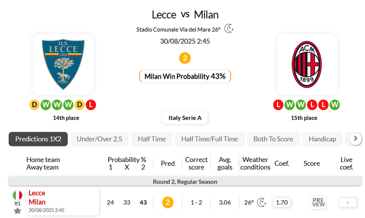365x218 pixels.
Task: Click the night weather moon icon in table row
Action: point(262,202)
